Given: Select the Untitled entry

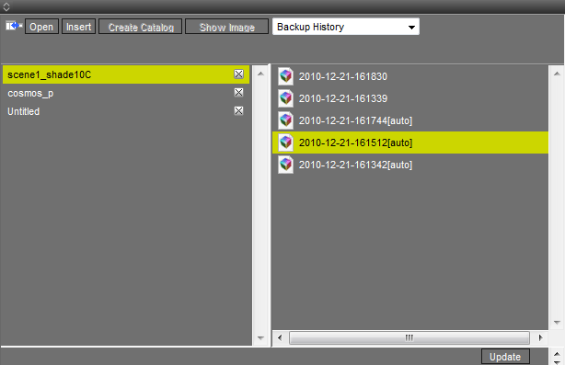Looking at the screenshot, I should click(x=126, y=111).
